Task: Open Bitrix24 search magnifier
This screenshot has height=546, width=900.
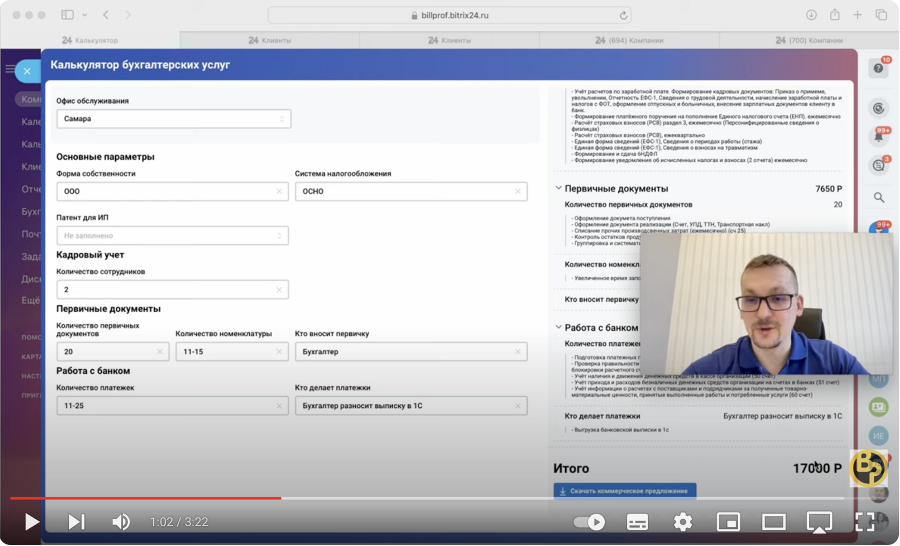Action: [879, 198]
